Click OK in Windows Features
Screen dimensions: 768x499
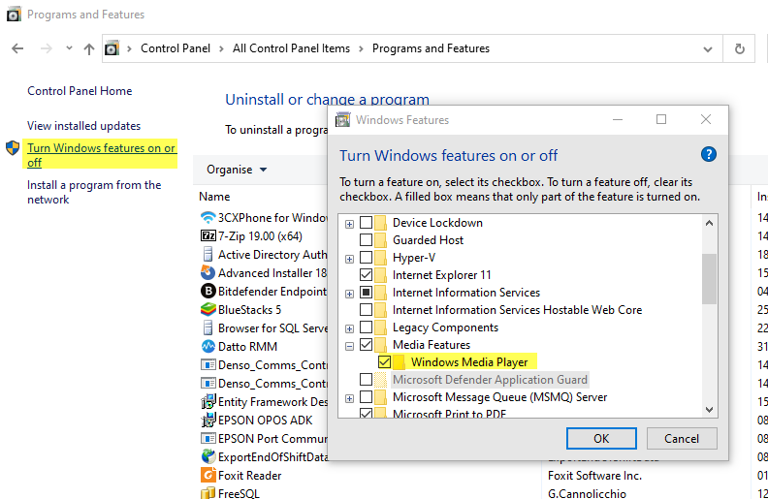(601, 438)
